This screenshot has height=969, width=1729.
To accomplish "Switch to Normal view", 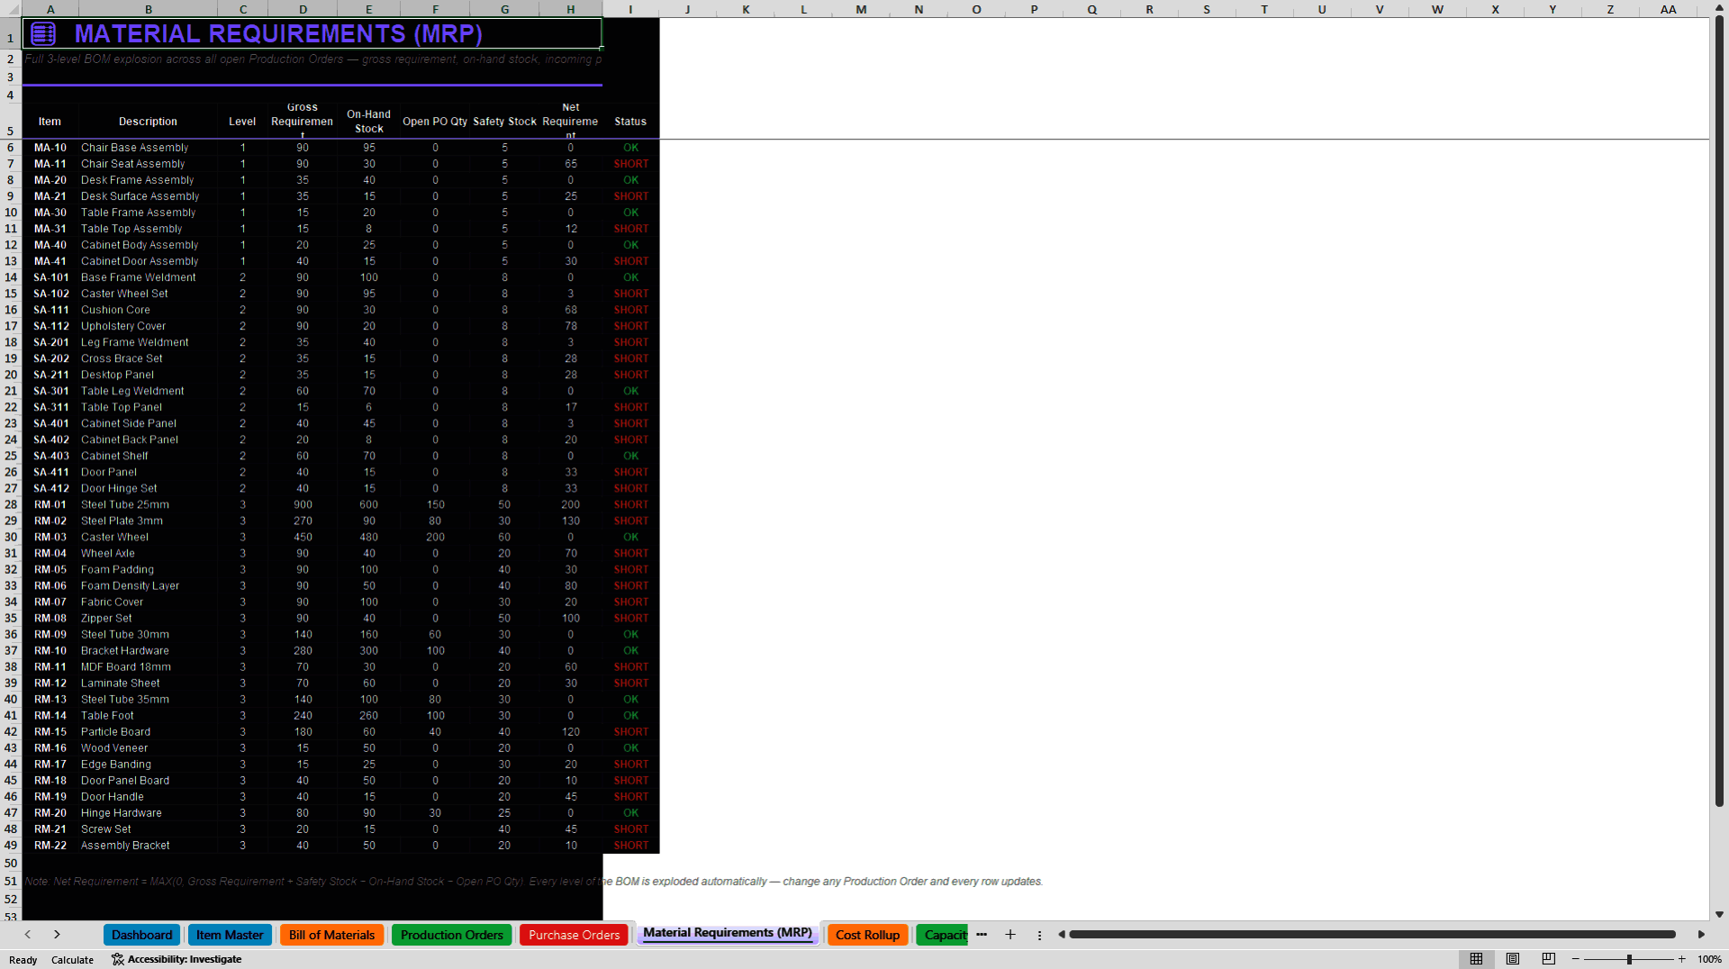I will 1476,959.
